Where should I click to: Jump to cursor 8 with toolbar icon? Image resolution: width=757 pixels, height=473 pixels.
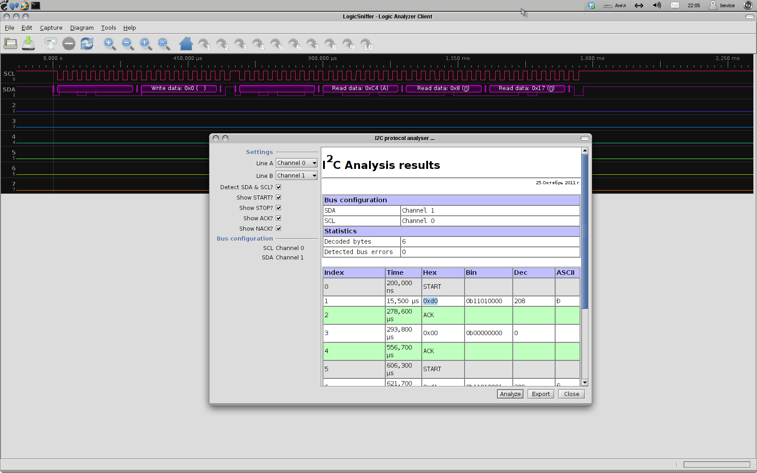point(330,44)
